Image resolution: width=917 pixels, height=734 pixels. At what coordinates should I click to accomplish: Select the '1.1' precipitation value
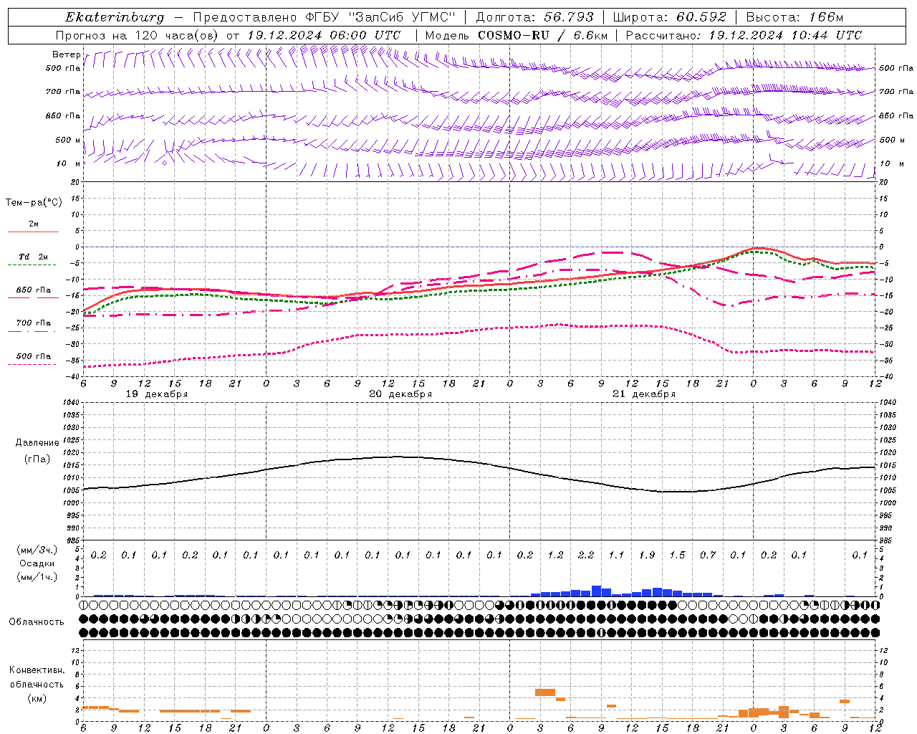616,555
